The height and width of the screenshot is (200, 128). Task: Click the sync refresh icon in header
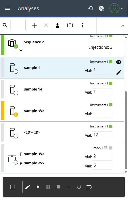click(x=91, y=8)
